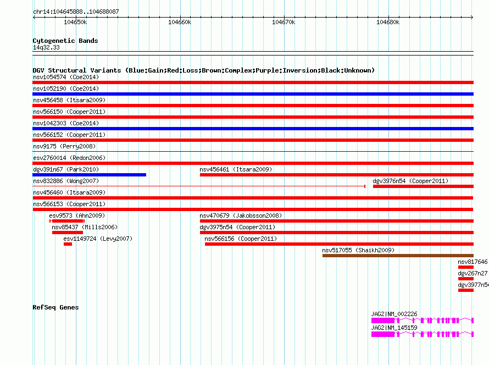Click the Cytogenetic Bands track title
489x365 pixels.
tap(65, 41)
